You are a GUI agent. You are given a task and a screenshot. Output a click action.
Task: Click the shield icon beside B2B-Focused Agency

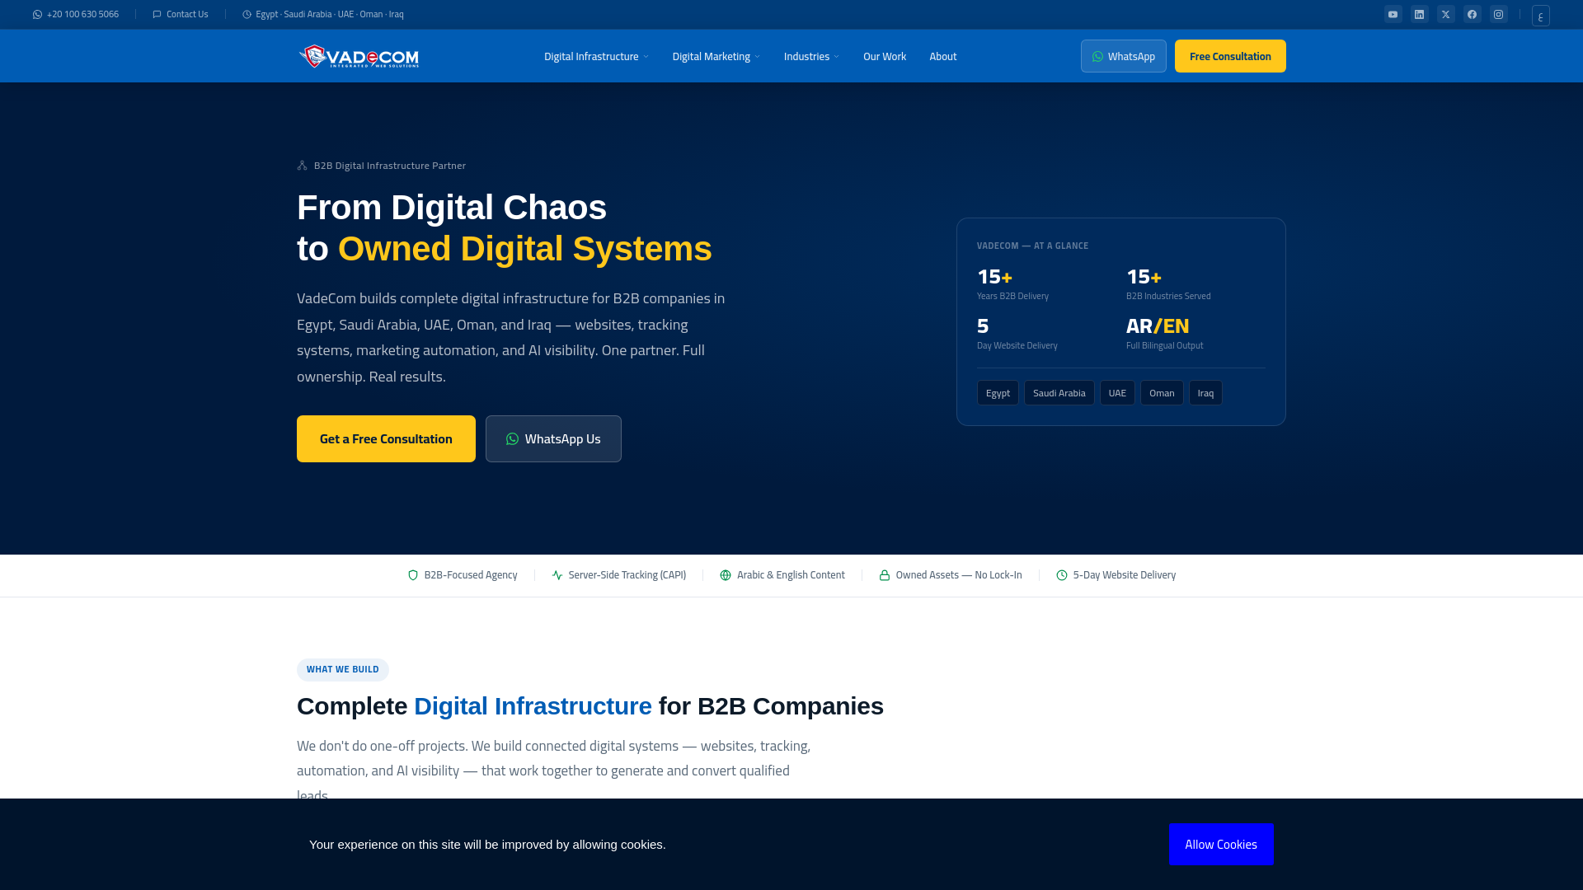(413, 575)
